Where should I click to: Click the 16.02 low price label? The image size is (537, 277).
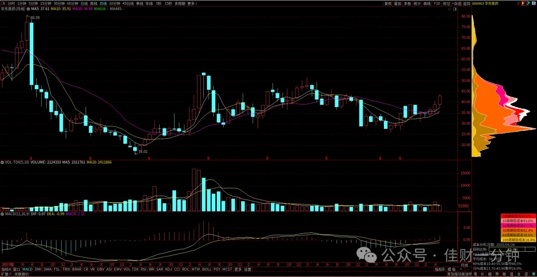[143, 151]
